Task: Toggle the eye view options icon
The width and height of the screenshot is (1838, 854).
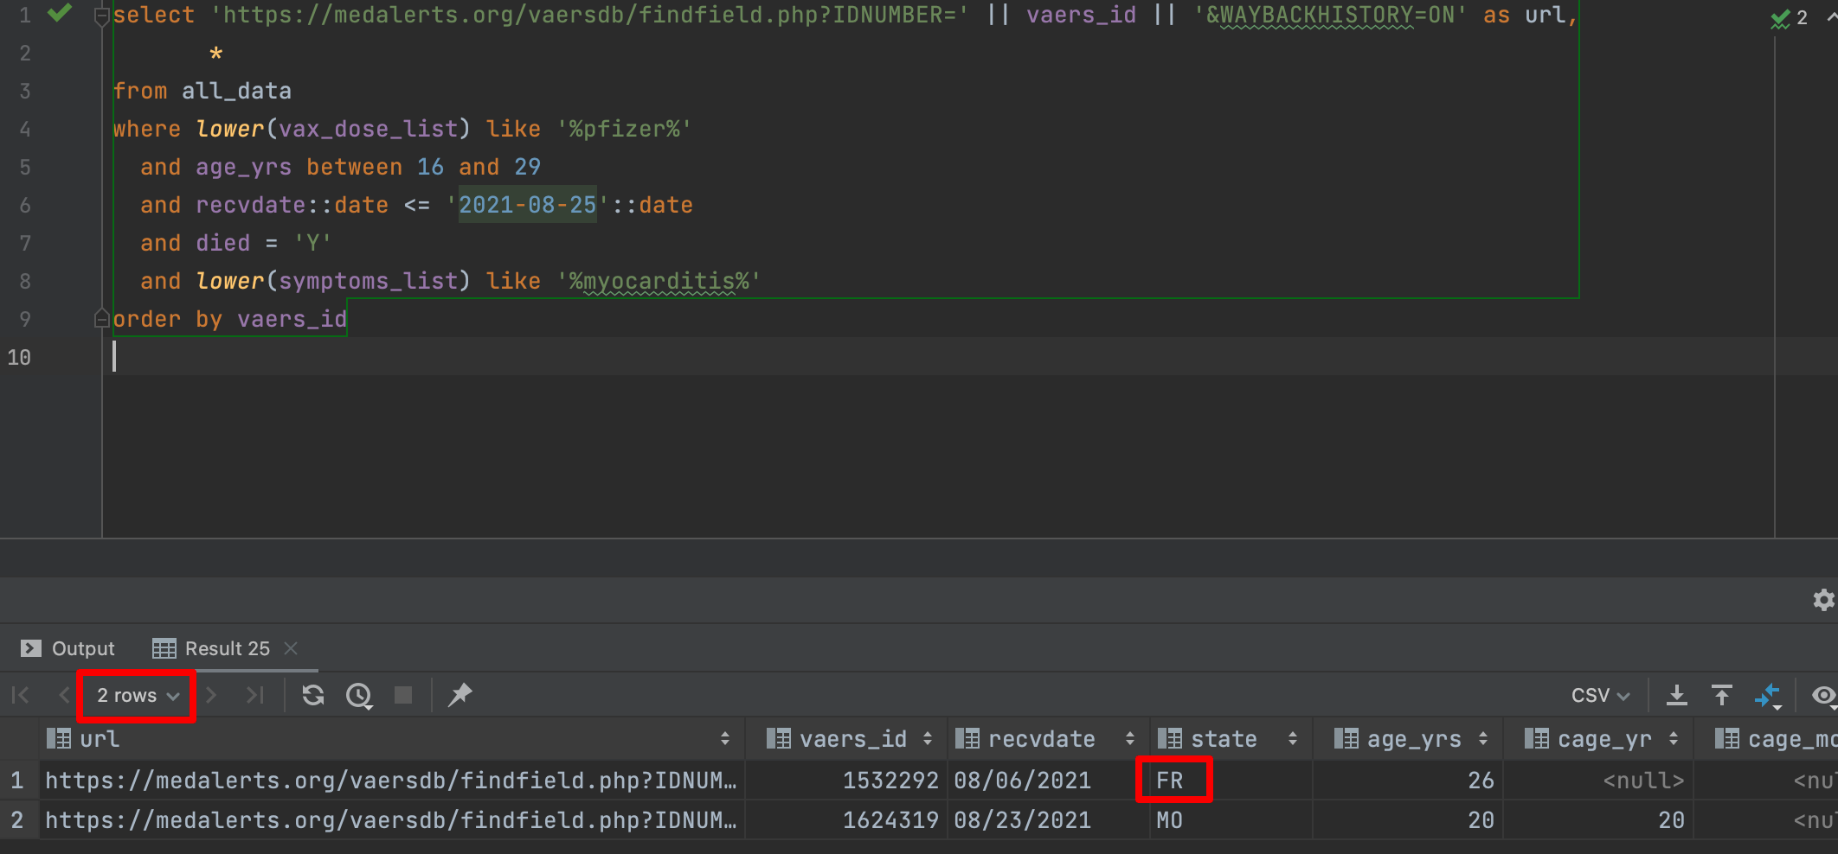Action: (x=1824, y=695)
